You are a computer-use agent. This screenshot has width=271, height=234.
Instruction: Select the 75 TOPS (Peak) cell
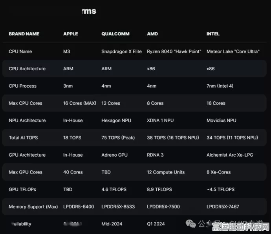pos(118,138)
